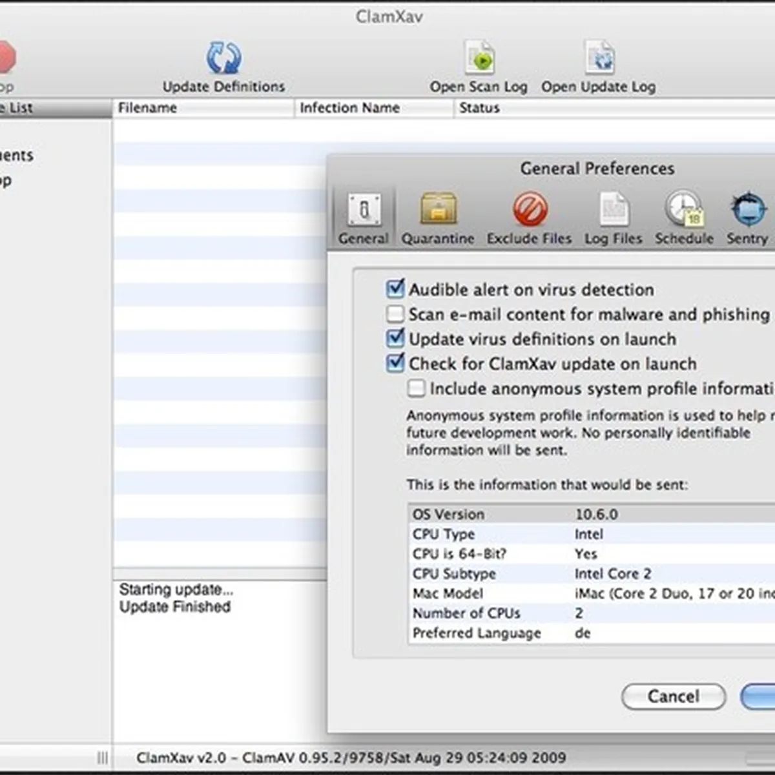Click the OS Version row in info table
775x775 pixels.
pos(592,514)
